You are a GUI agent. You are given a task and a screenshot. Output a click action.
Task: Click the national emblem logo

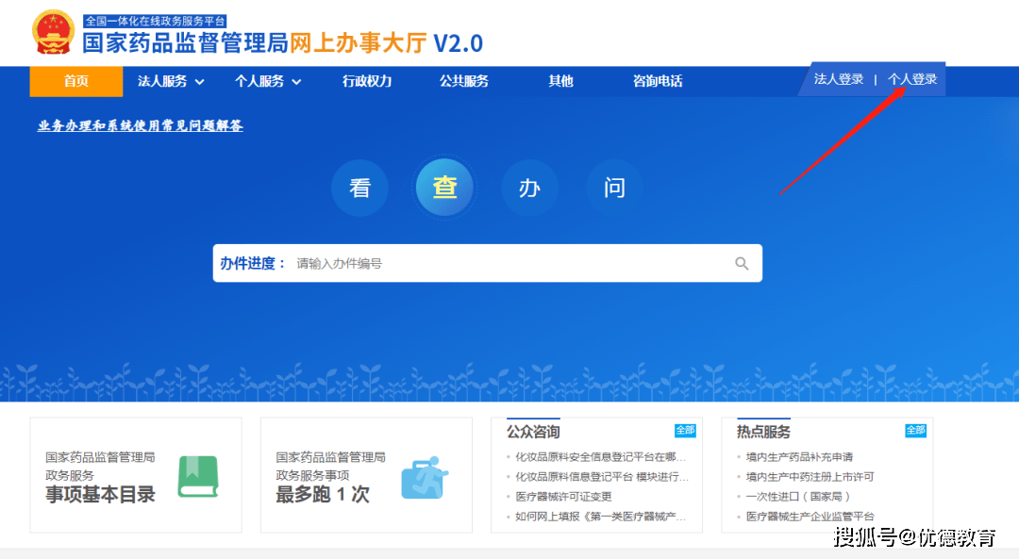tap(53, 32)
